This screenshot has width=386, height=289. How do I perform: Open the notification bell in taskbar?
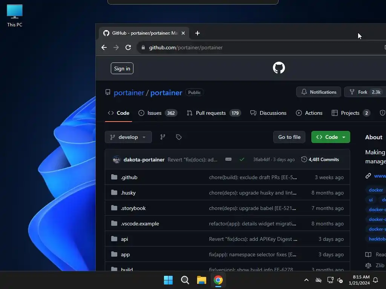(x=376, y=280)
